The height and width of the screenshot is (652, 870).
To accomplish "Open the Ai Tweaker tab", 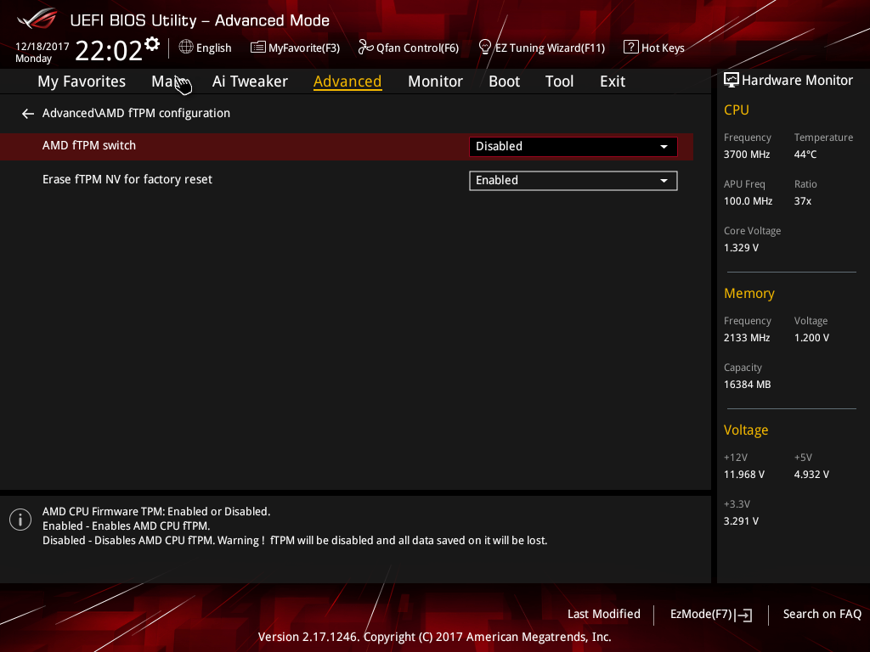I will [250, 81].
